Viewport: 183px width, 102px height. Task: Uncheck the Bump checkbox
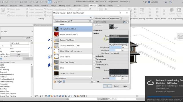click(94, 67)
